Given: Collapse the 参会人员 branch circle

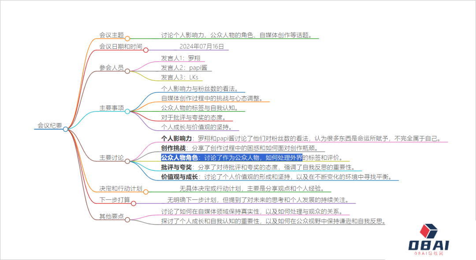Looking at the screenshot, I should 127,71.
